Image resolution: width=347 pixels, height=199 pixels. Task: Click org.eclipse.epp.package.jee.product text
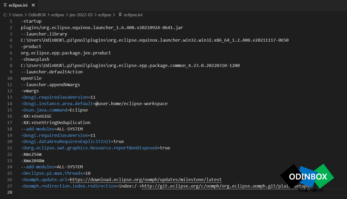coord(66,53)
